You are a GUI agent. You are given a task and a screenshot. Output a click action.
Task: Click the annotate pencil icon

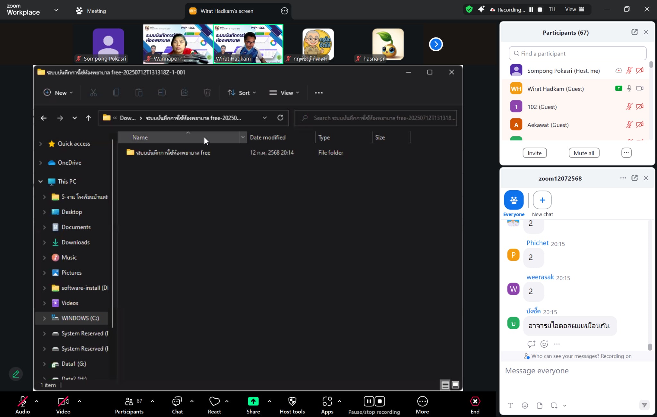click(16, 374)
